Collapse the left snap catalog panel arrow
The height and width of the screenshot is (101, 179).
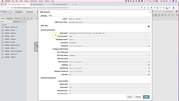tap(25, 19)
